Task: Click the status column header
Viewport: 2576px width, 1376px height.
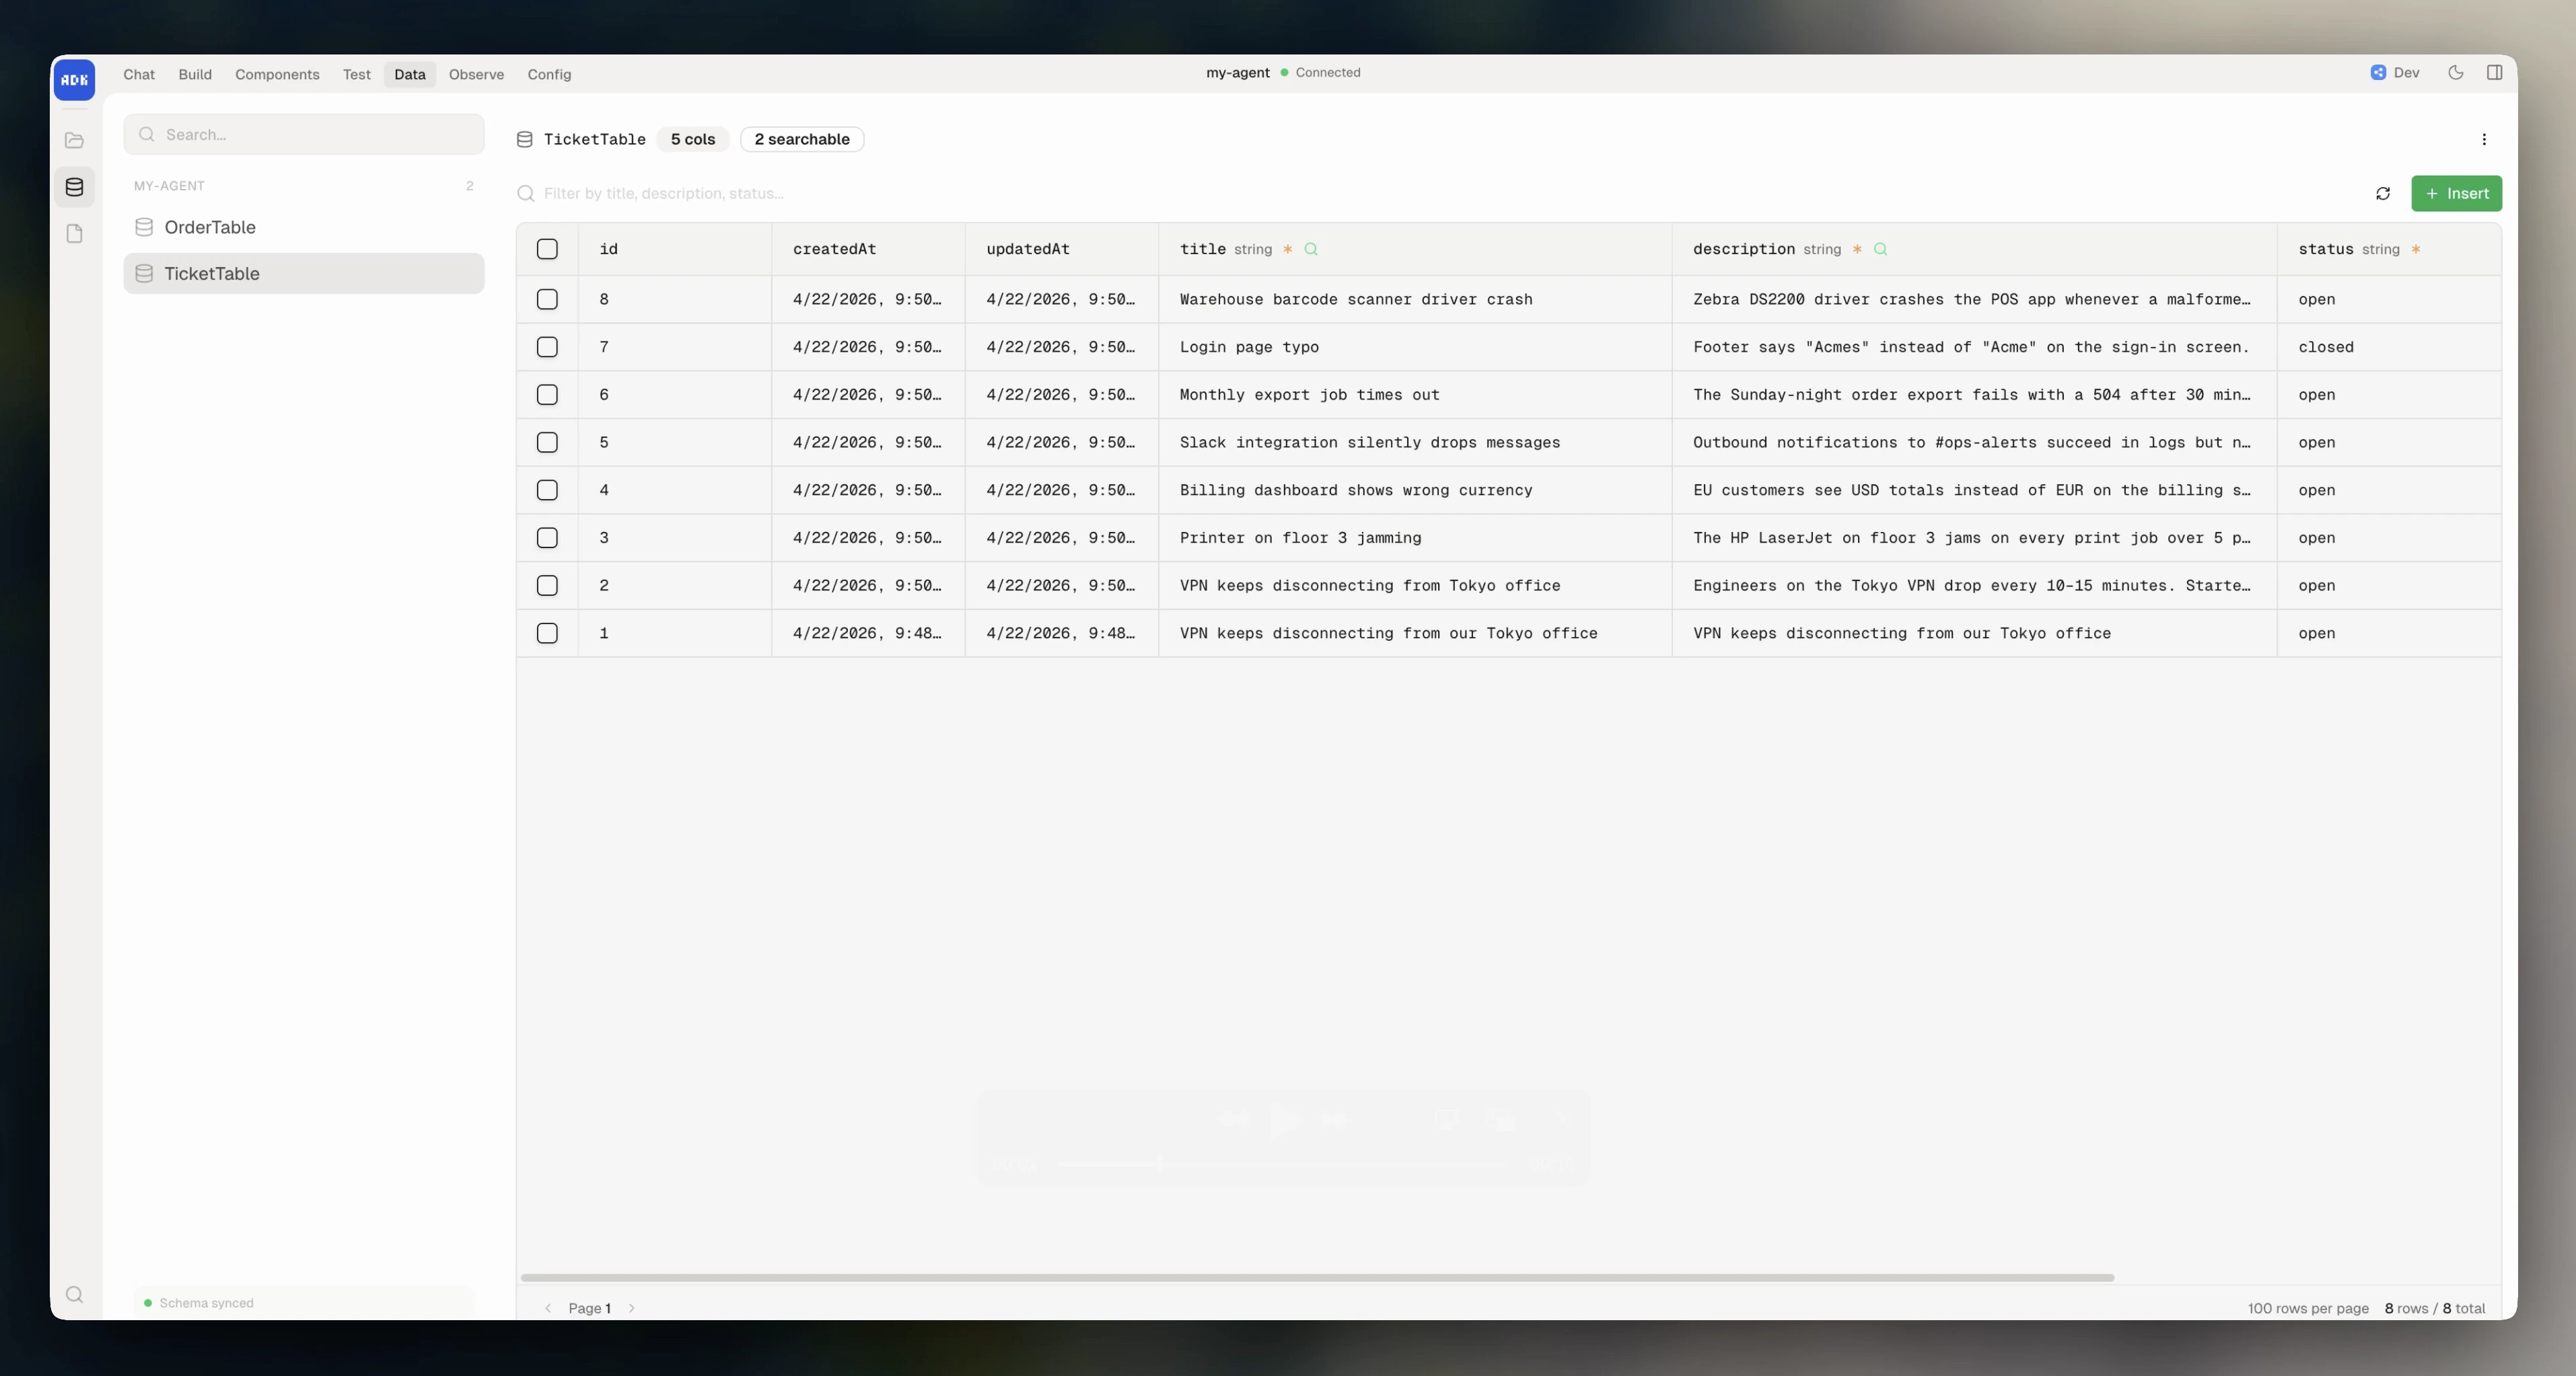Action: click(x=2389, y=249)
